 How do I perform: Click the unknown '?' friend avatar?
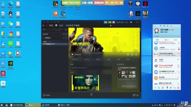[120, 76]
